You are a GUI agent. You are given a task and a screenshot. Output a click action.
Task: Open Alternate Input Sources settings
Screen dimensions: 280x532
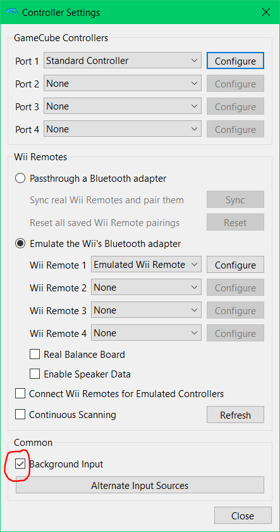tap(140, 485)
